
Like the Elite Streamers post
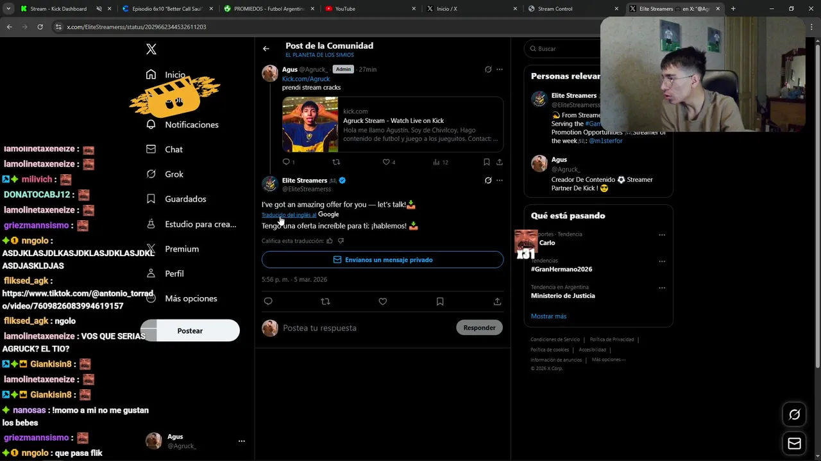pyautogui.click(x=383, y=302)
